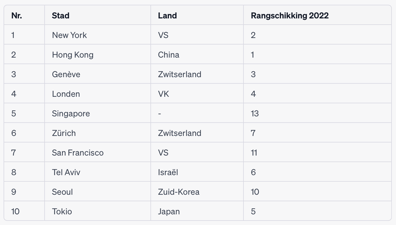The height and width of the screenshot is (225, 396).
Task: Click the 'Zuid-Korea' country cell
Action: (179, 192)
